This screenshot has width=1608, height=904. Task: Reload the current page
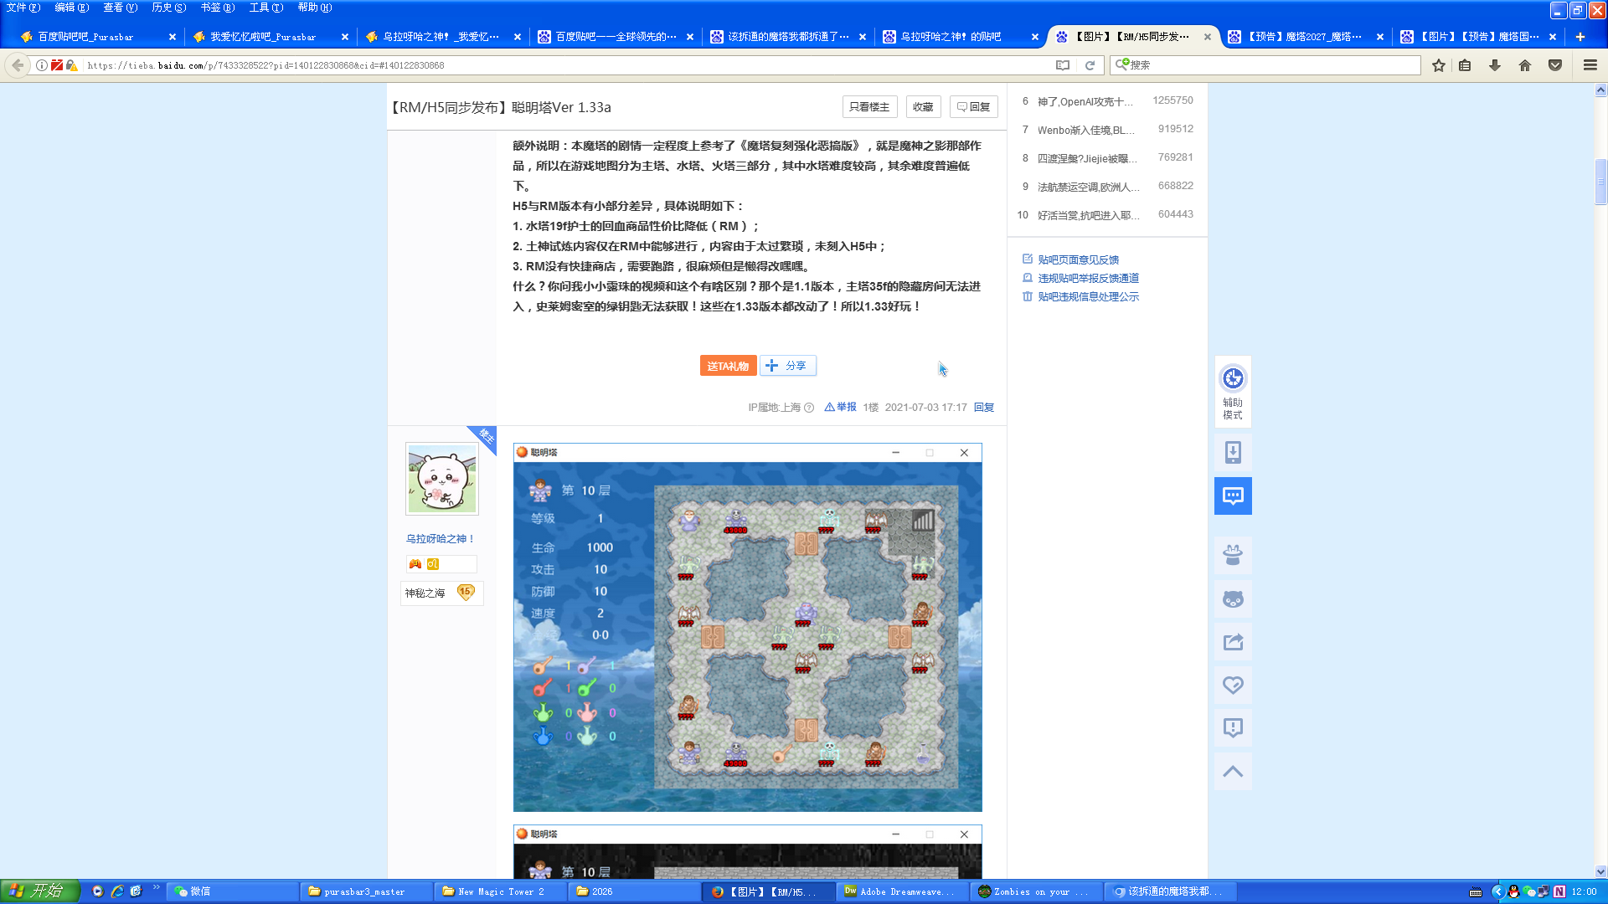[x=1090, y=65]
